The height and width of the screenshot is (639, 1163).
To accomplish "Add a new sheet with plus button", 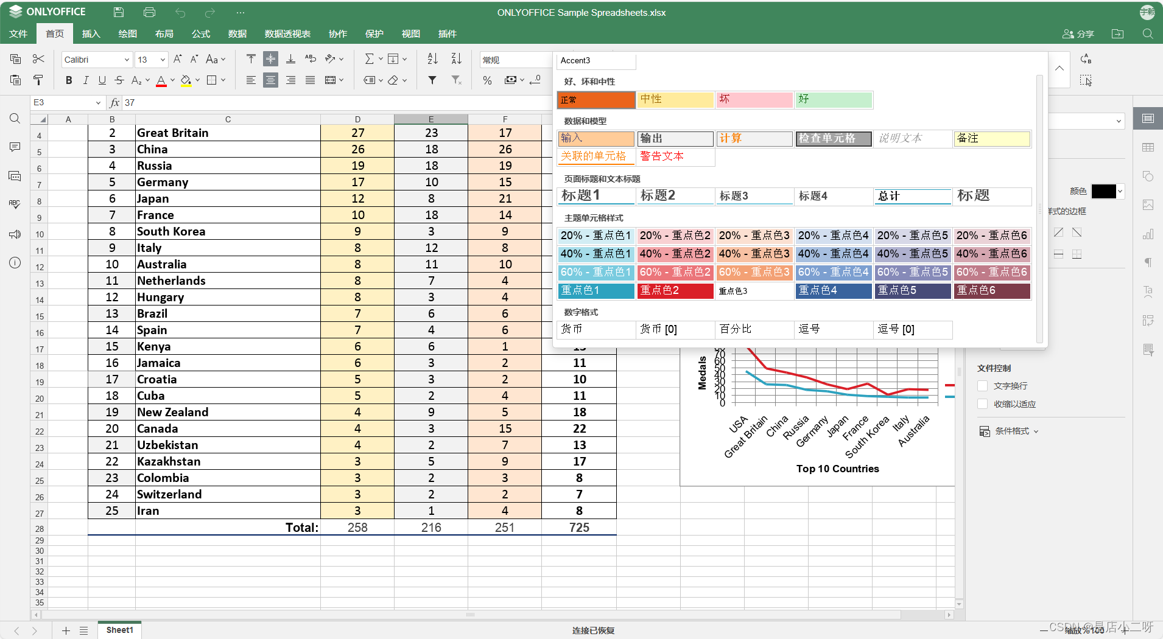I will click(66, 630).
